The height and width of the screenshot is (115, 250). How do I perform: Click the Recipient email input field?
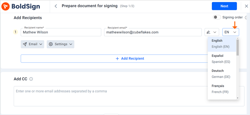[x=153, y=32]
